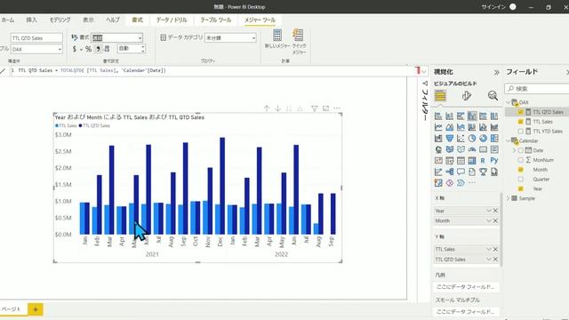Remove TTL Sales from the Y axis well
The image size is (569, 320).
click(495, 249)
